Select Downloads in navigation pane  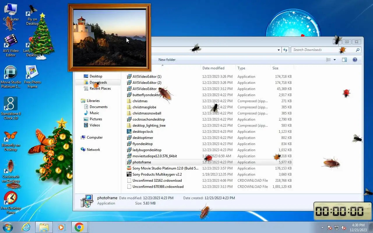pyautogui.click(x=98, y=82)
